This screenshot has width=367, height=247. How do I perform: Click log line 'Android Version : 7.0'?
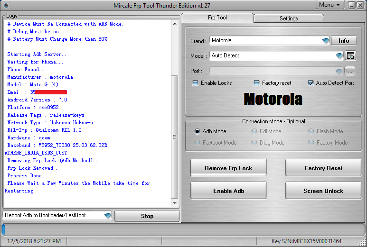tap(37, 100)
